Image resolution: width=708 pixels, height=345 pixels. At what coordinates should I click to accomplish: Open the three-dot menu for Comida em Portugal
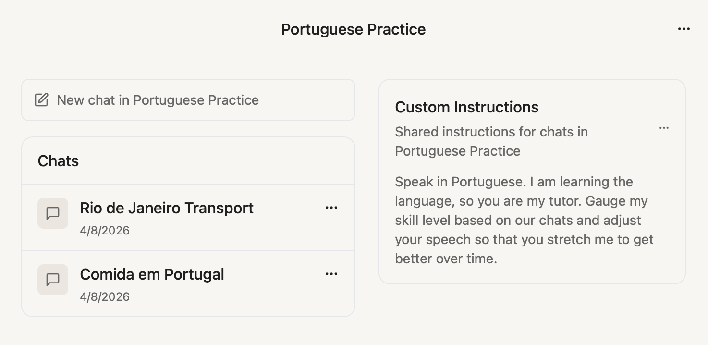click(331, 274)
